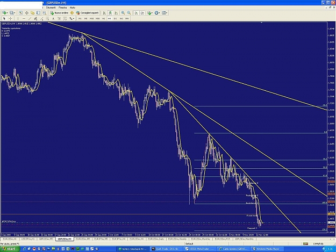Set timeframe to H4
The width and height of the screenshot is (336, 252).
pos(109,19)
